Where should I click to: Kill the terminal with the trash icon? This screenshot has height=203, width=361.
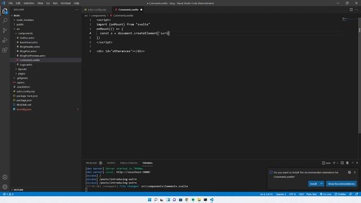(x=347, y=163)
